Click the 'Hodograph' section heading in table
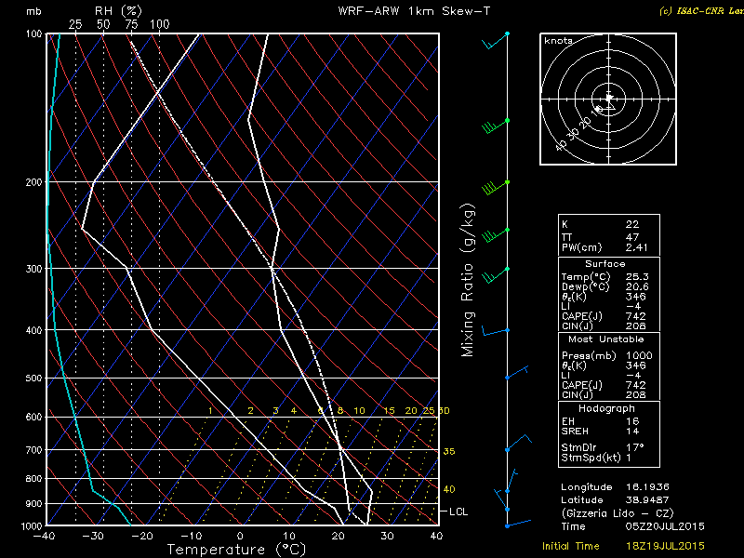Image resolution: width=744 pixels, height=558 pixels. (606, 408)
